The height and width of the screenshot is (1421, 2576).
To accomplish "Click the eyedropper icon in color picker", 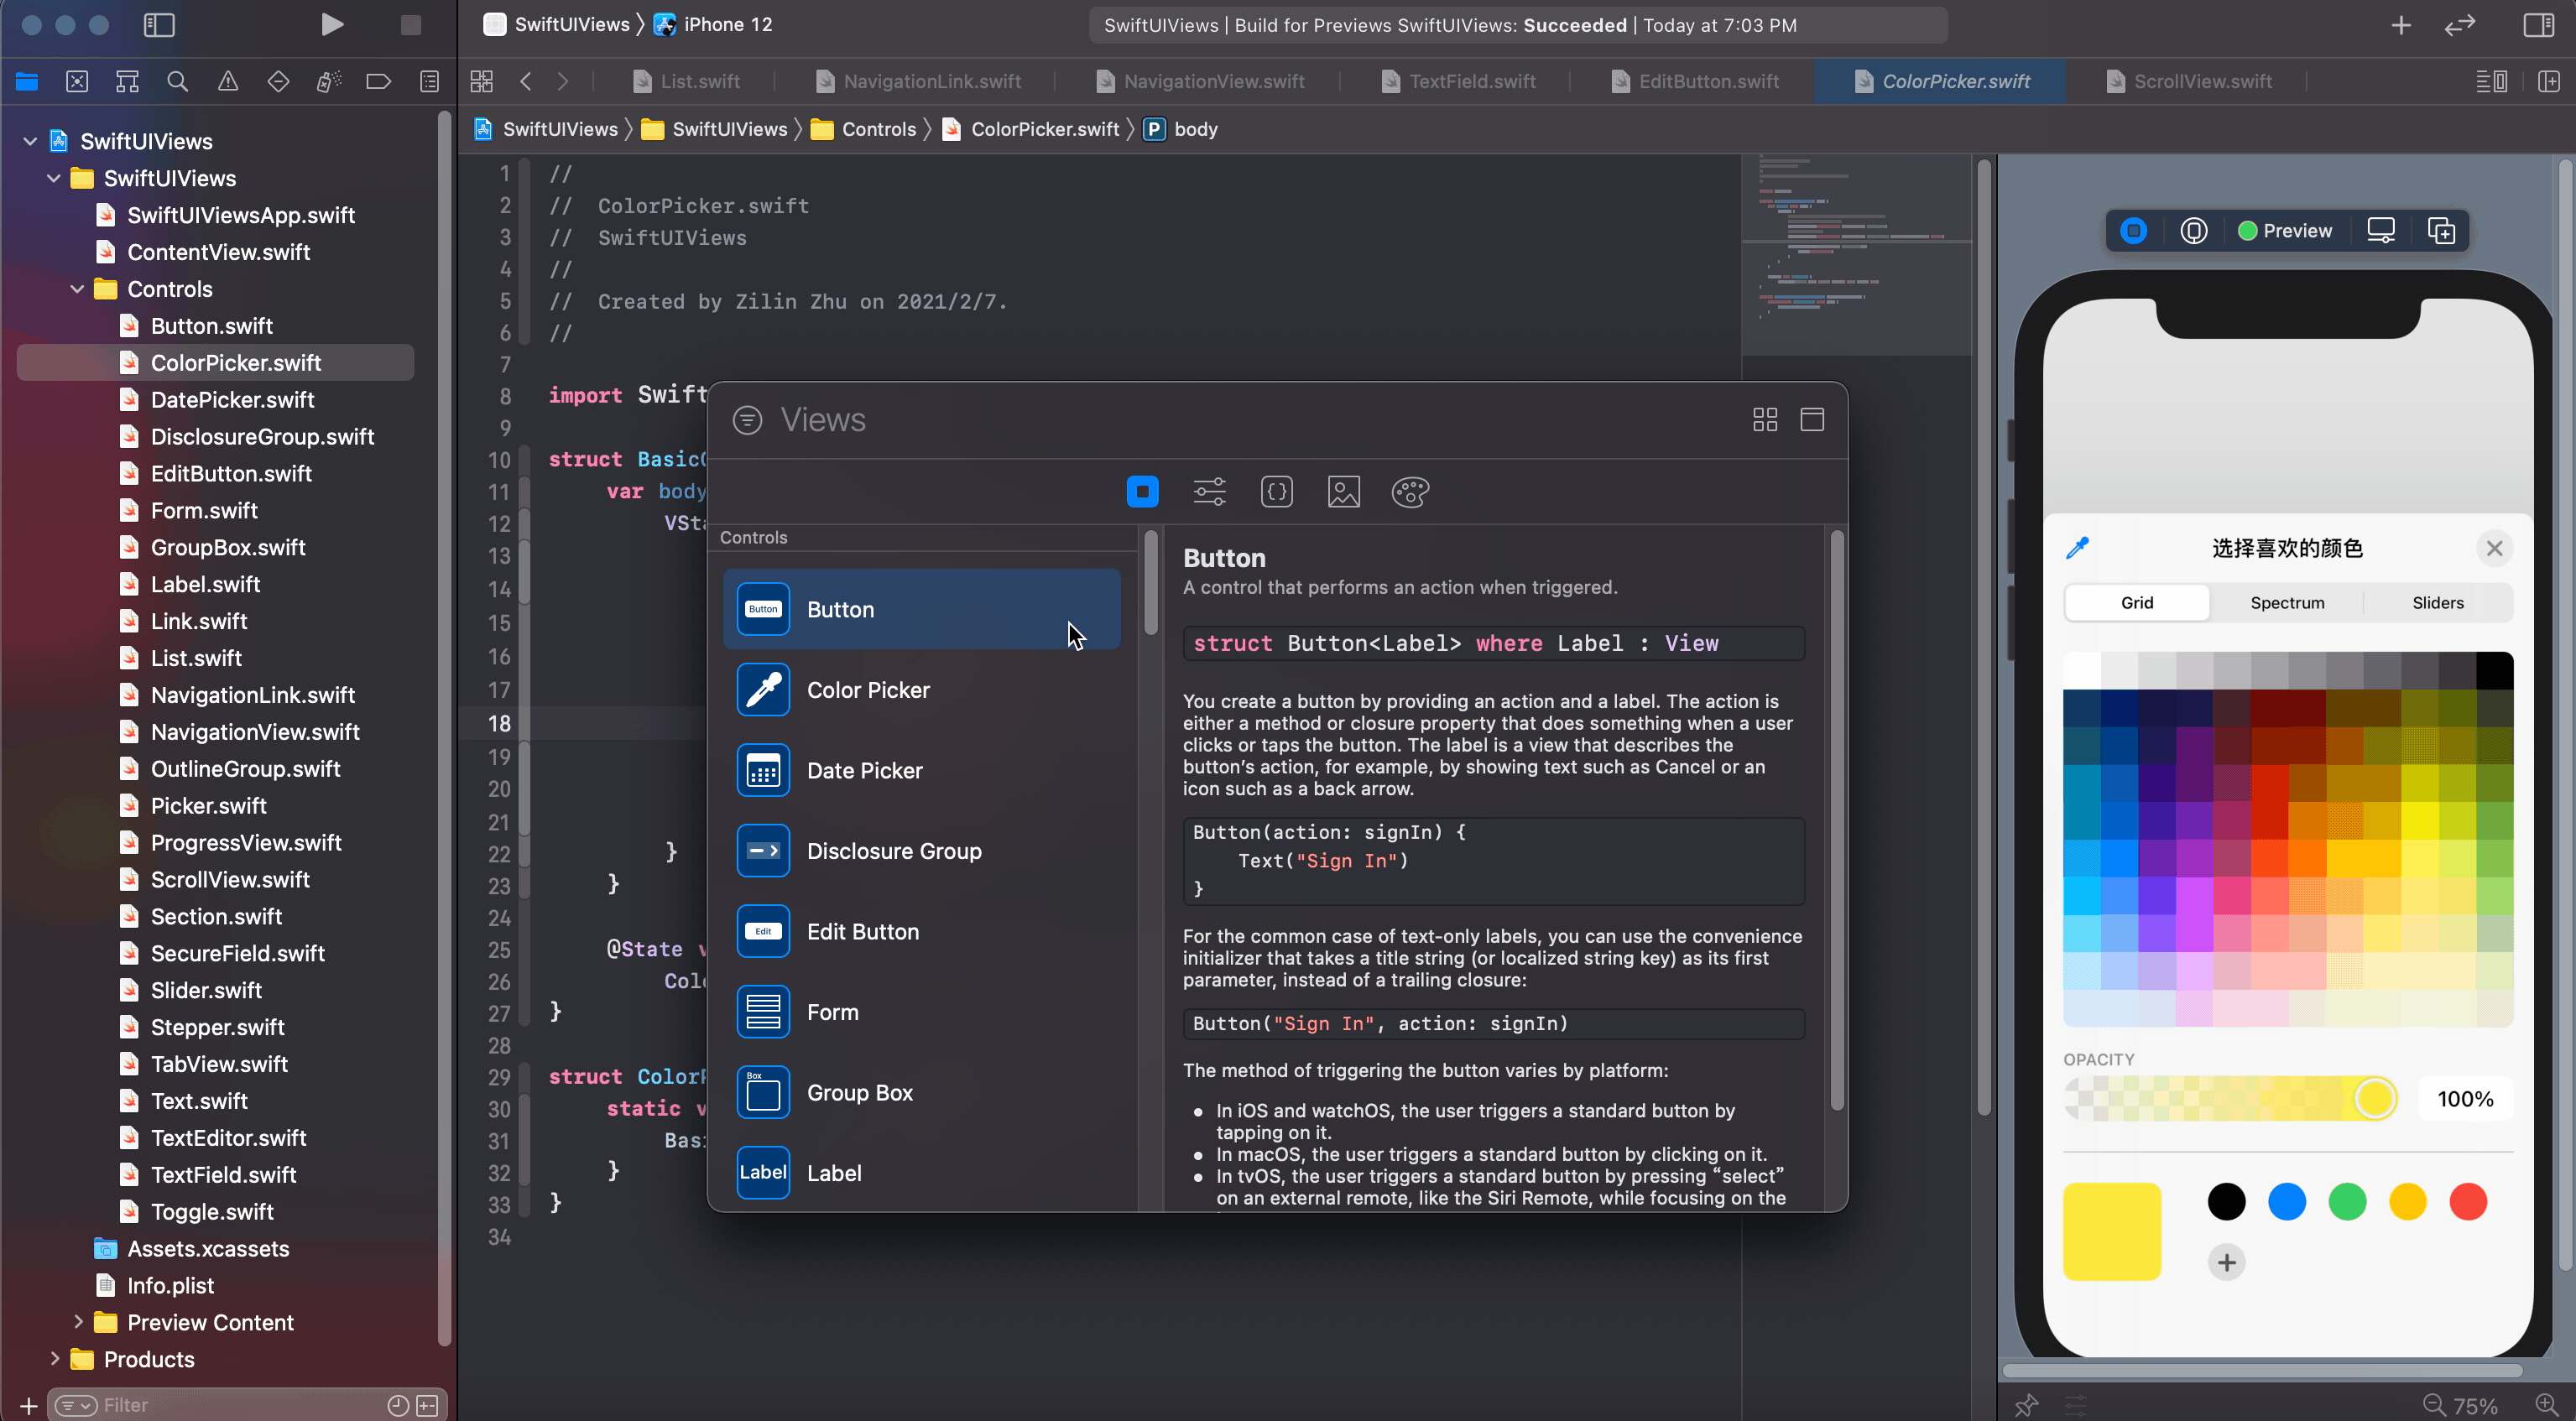I will 2077,547.
